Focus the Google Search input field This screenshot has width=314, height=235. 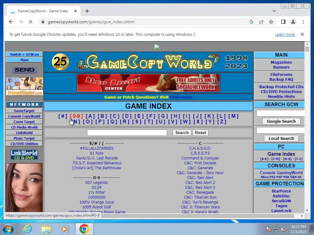click(x=280, y=113)
